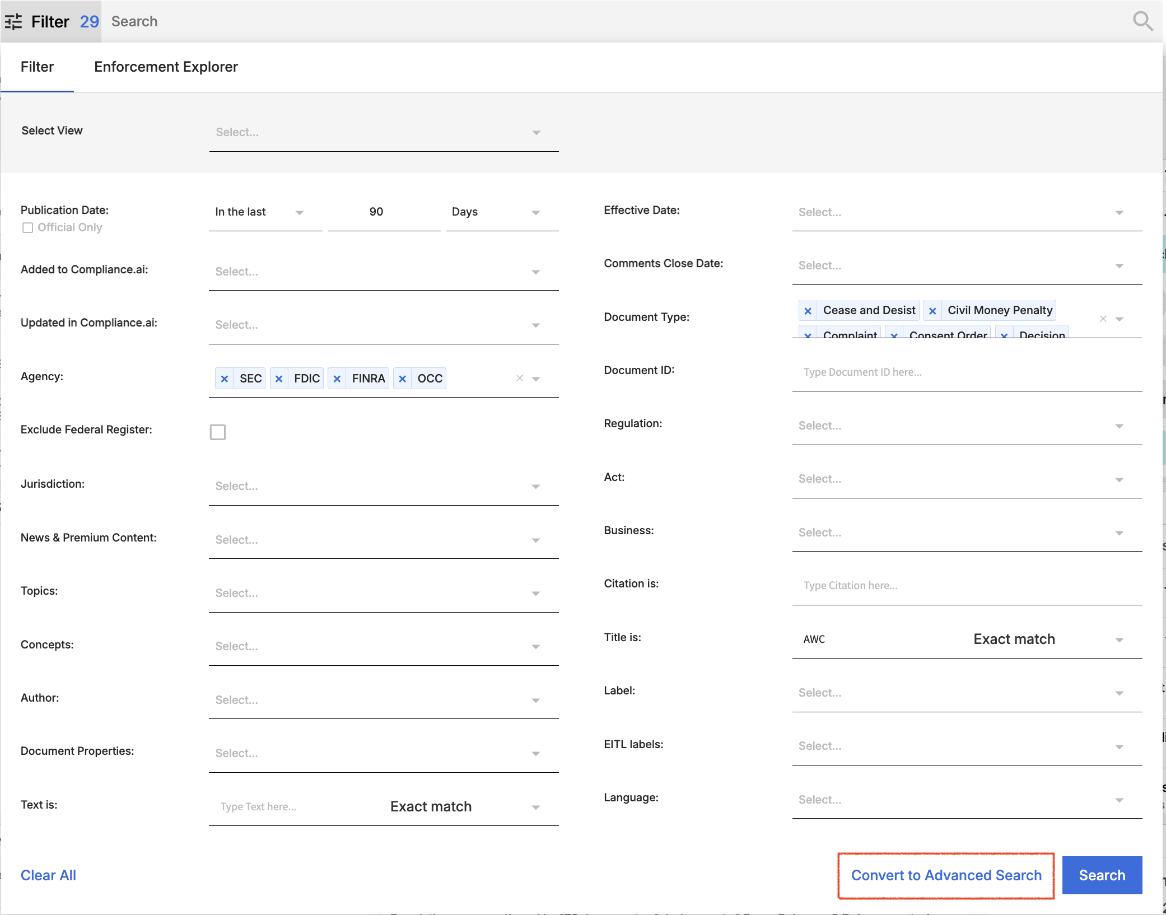Clear all selected document types

pos(1103,319)
